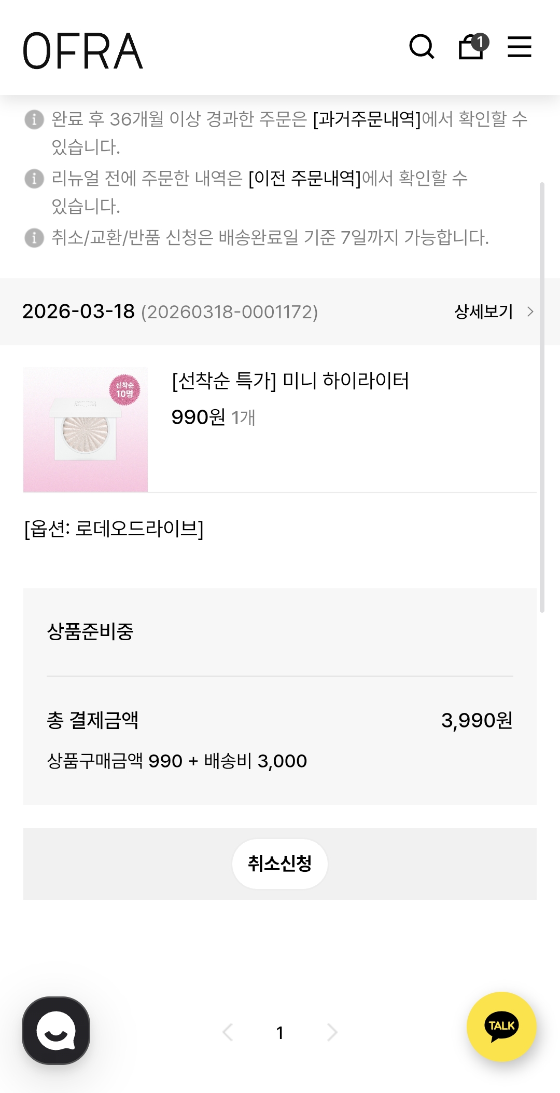Click the order date 2026-03-18 header
The height and width of the screenshot is (1093, 560).
pyautogui.click(x=78, y=312)
